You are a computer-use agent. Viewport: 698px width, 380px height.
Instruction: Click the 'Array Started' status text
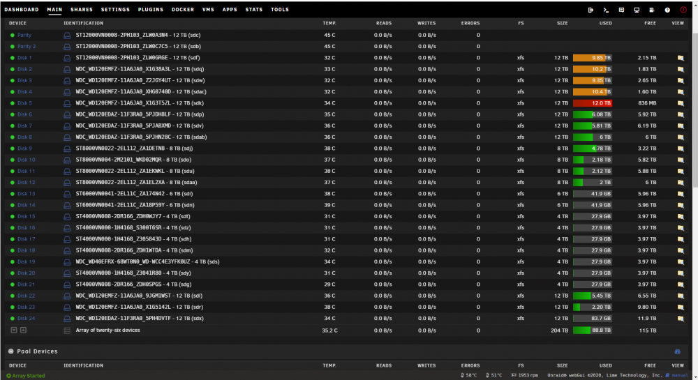tap(29, 376)
